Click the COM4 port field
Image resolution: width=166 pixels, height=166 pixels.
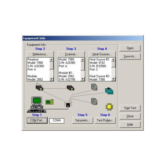(x=57, y=121)
